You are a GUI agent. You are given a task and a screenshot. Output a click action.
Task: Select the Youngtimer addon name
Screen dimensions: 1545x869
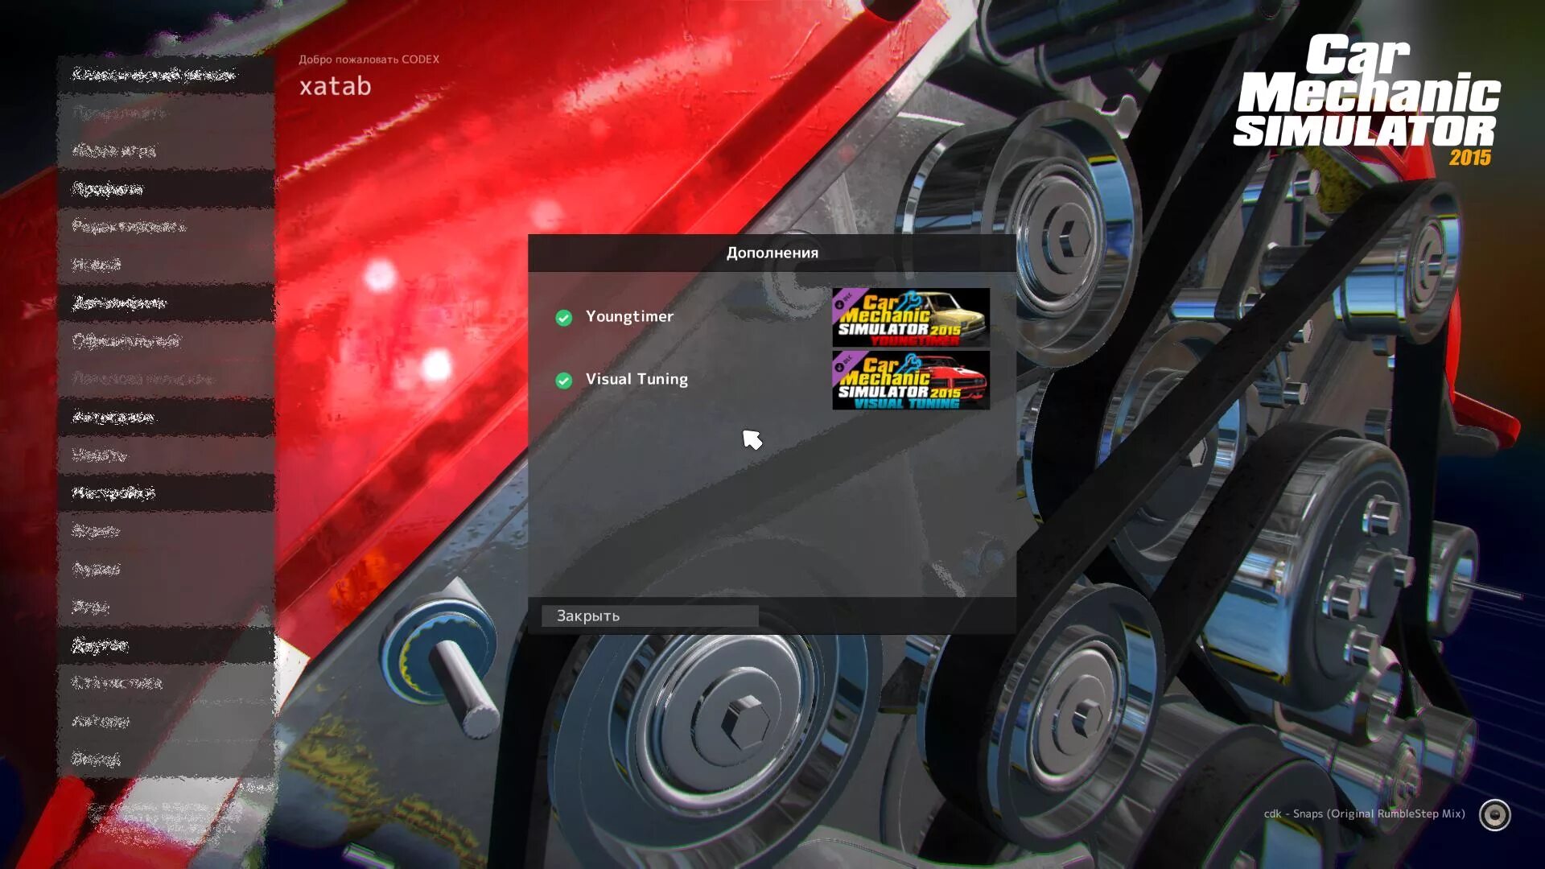click(629, 316)
